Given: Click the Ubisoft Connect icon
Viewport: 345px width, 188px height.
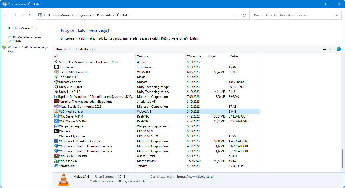Looking at the screenshot, I should tap(56, 82).
